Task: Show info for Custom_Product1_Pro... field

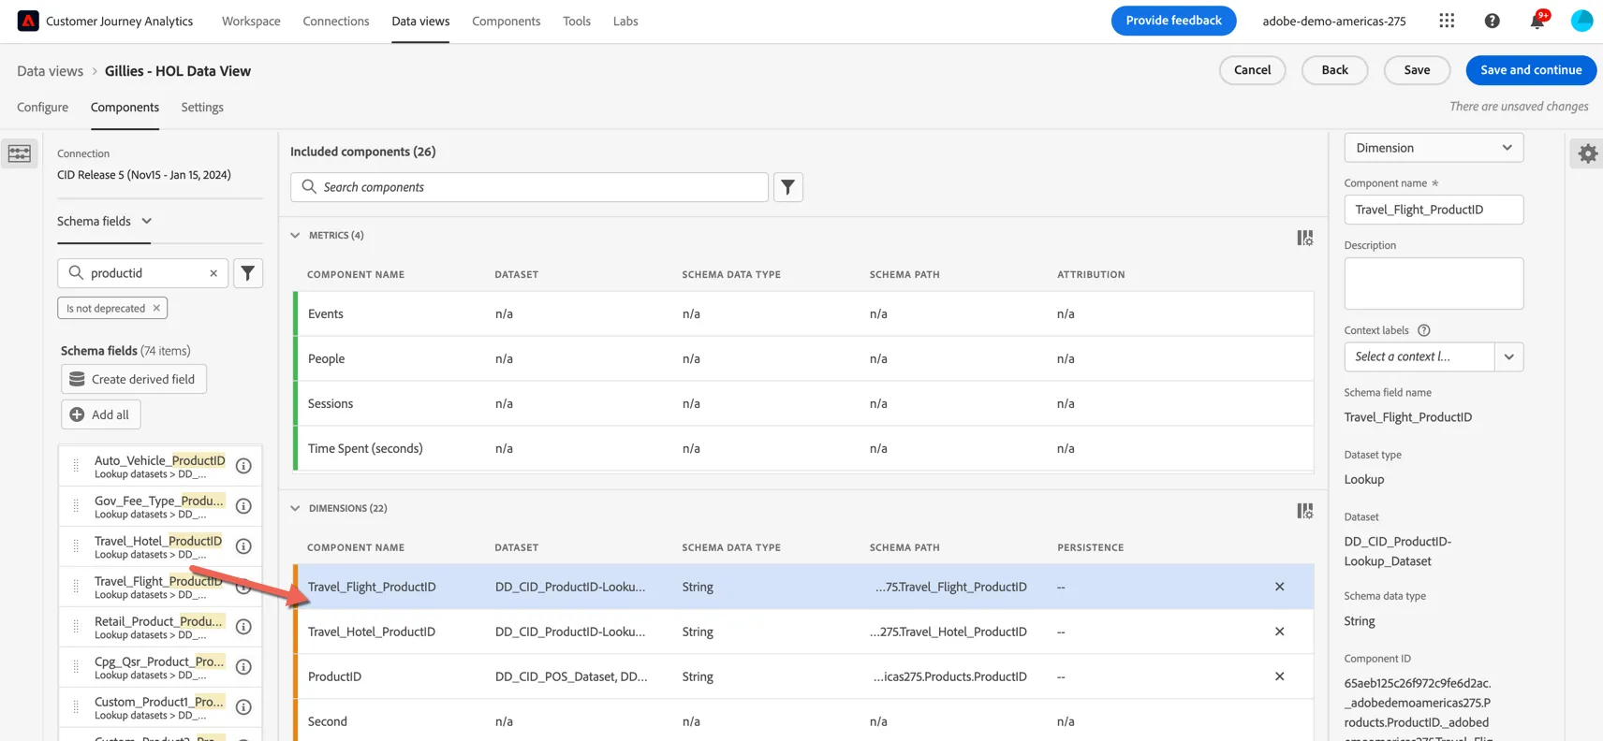Action: [243, 707]
